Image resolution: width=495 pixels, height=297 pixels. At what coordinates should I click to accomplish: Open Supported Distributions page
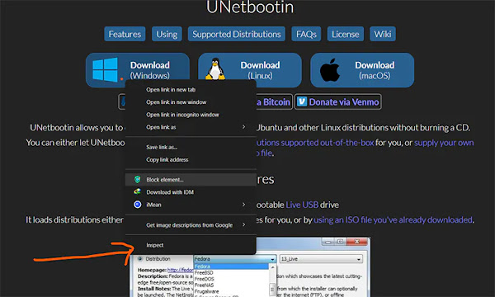tap(237, 34)
